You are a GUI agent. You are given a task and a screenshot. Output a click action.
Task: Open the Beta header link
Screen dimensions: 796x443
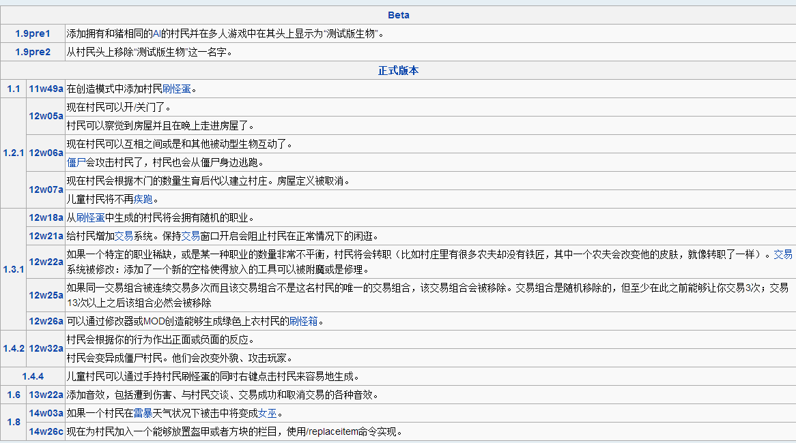(x=399, y=15)
